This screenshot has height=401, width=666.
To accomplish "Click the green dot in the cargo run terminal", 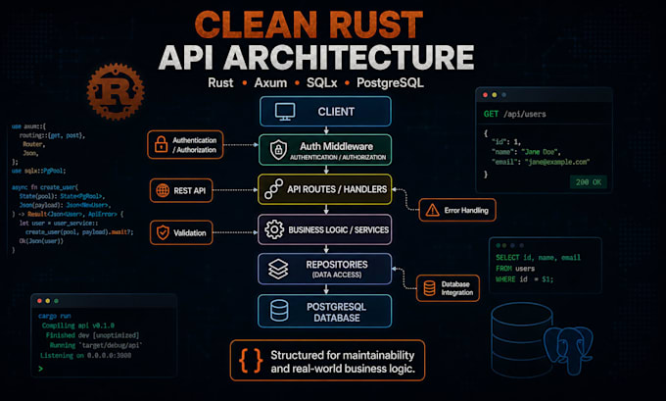I will (x=57, y=301).
